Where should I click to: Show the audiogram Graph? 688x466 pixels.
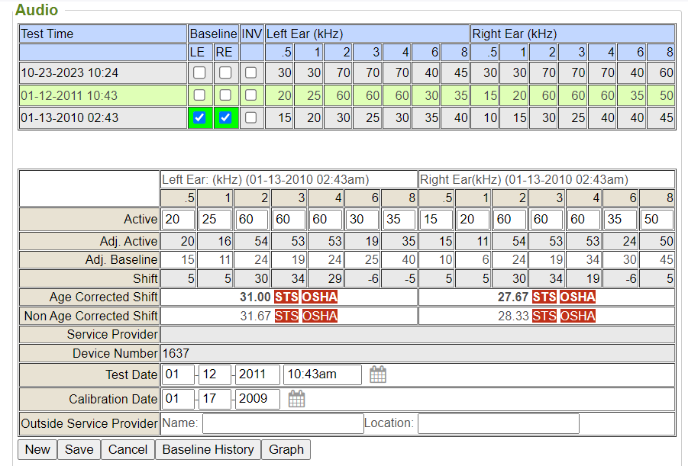coord(286,449)
